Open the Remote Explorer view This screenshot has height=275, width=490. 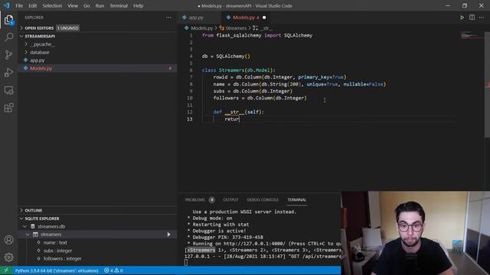coord(8,90)
